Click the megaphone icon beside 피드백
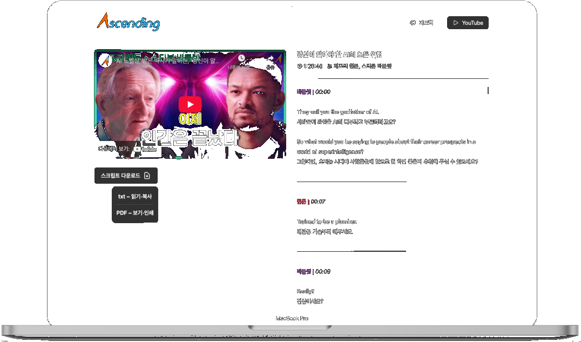Image resolution: width=581 pixels, height=342 pixels. point(413,23)
